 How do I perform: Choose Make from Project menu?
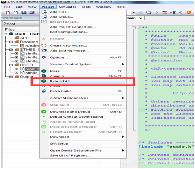83,71
